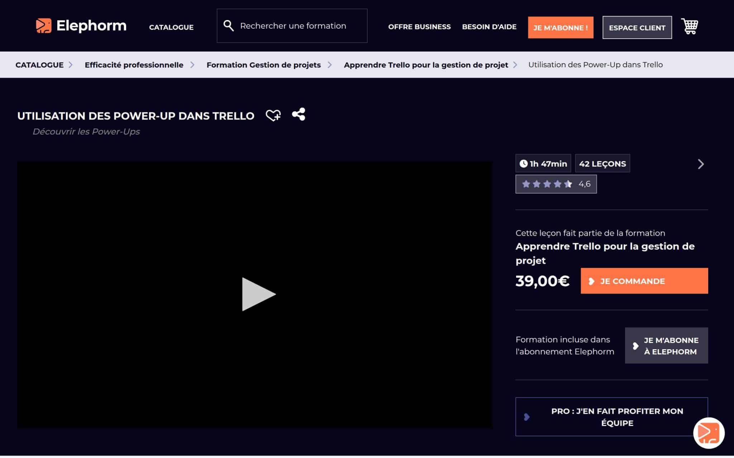Viewport: 734px width, 458px height.
Task: Click PRO : J'EN FAIT PROFITER MON ÉQUIPE
Action: (x=611, y=417)
